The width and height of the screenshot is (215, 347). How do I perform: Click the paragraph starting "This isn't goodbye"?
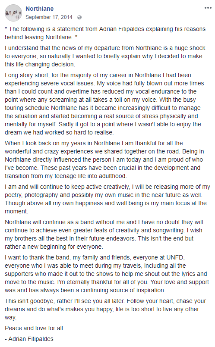(x=105, y=309)
